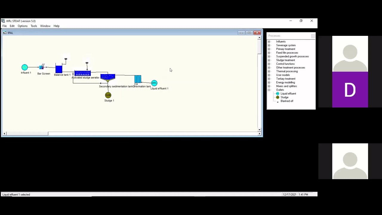This screenshot has width=382, height=215.
Task: Click the Tertiary treatment label
Action: tap(286, 79)
